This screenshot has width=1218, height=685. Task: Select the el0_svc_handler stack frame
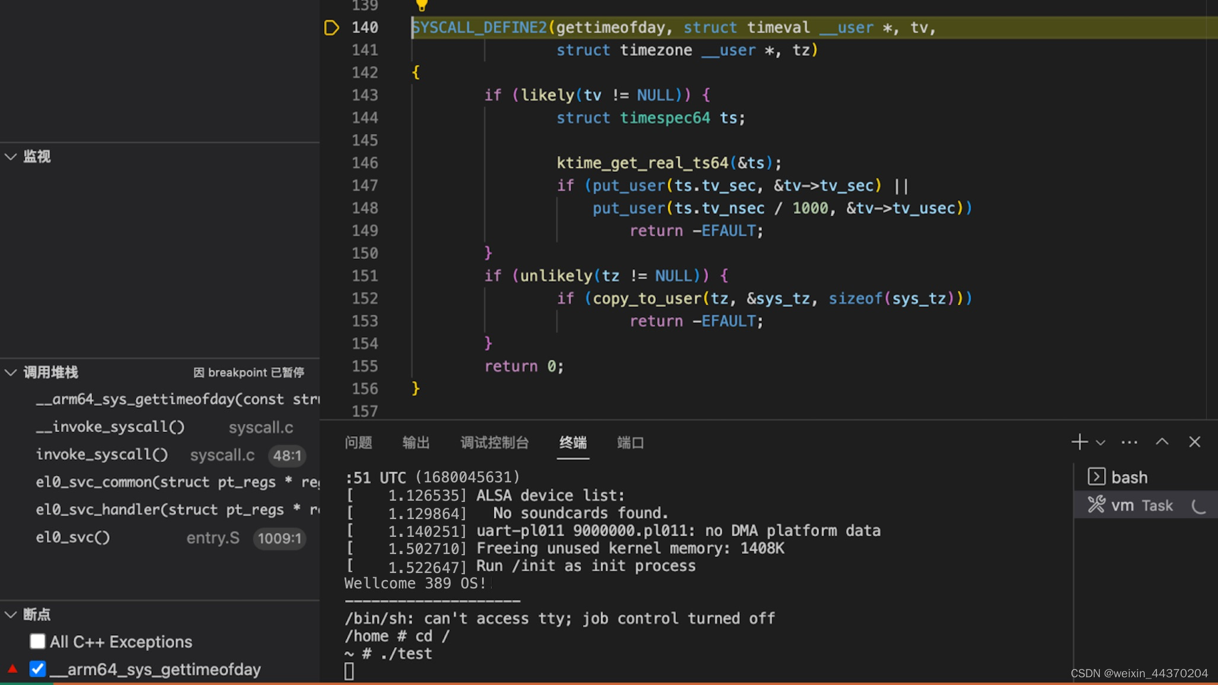point(160,510)
